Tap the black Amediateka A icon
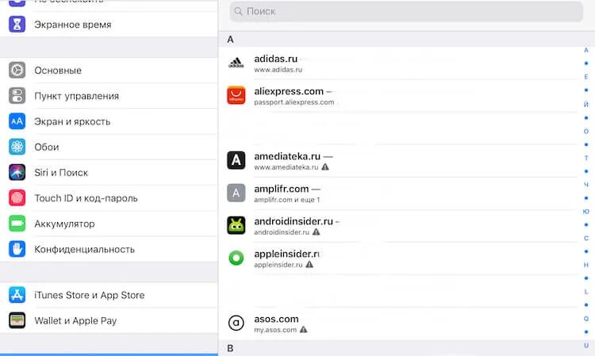This screenshot has width=595, height=356. [x=236, y=160]
